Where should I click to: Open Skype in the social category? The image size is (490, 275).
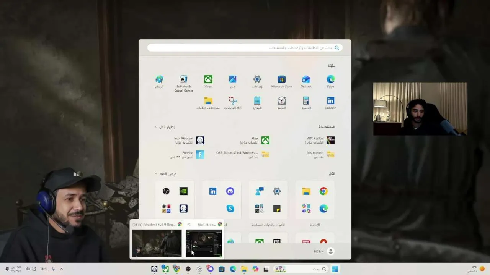pos(230,209)
